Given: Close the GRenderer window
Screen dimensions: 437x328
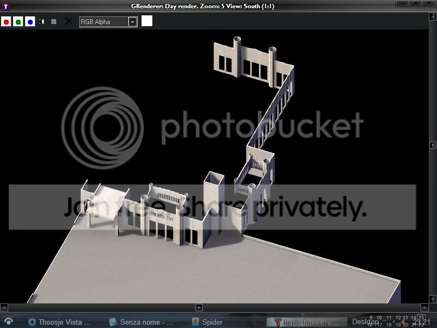Looking at the screenshot, I should pyautogui.click(x=428, y=4).
